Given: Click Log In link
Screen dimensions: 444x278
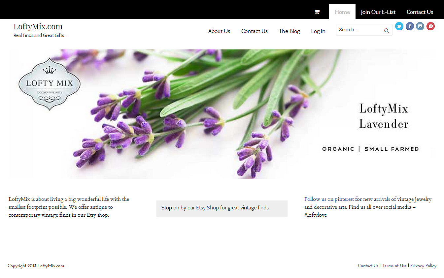Looking at the screenshot, I should coord(318,31).
